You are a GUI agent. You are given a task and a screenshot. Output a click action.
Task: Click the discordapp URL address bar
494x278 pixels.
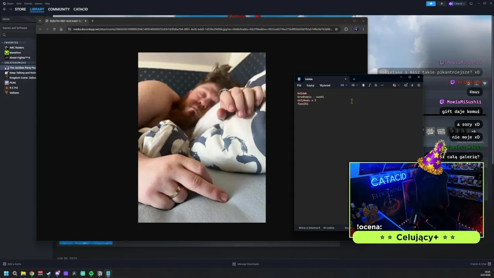[x=203, y=29]
